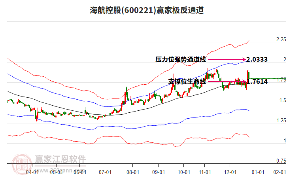
Task: Click the x-axis date 02-01
Action: tap(279, 172)
